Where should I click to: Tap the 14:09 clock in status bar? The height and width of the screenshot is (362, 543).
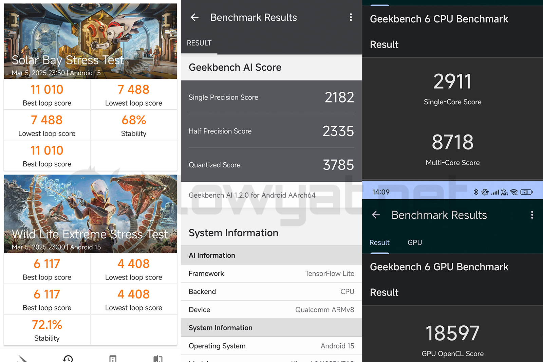click(x=381, y=192)
